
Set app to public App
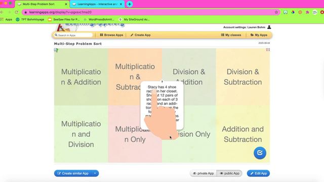point(229,173)
